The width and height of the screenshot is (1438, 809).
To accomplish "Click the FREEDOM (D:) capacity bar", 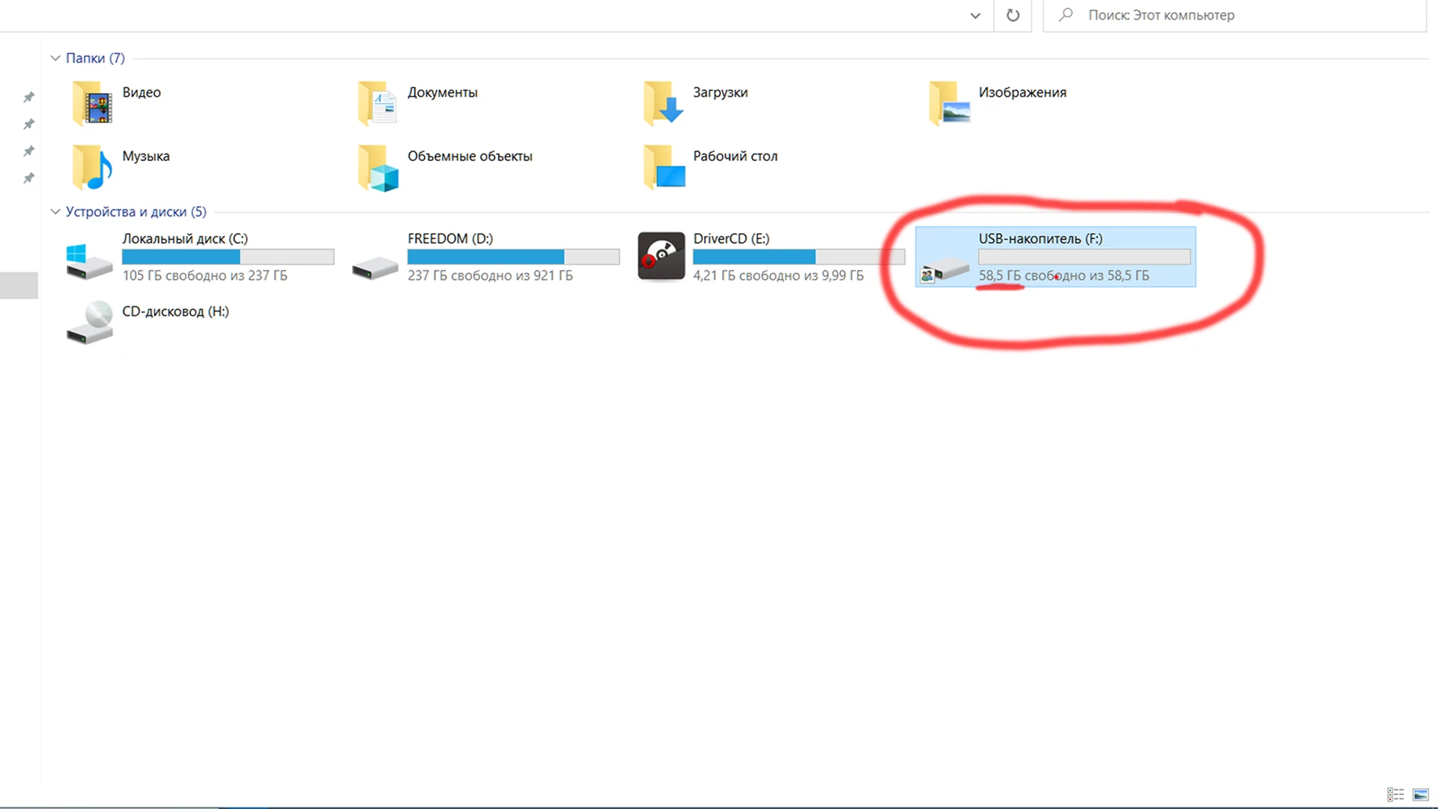I will coord(513,257).
